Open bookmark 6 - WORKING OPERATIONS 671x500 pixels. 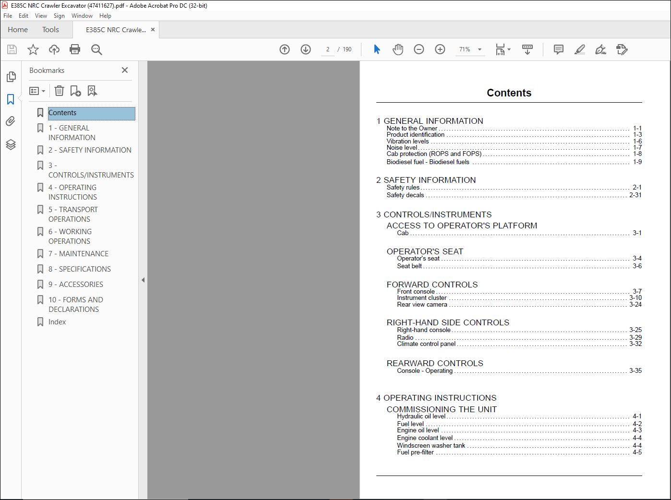[70, 237]
